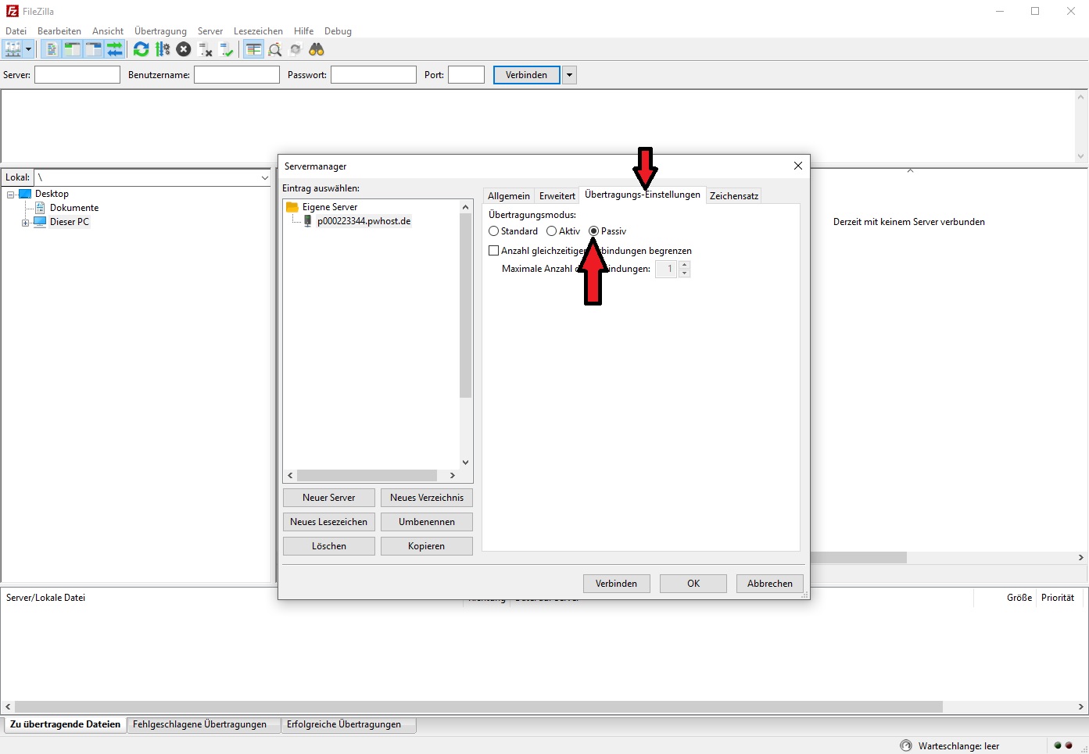Click the Abbrechen button in Servermanager
Screen dimensions: 1089x754
tap(769, 584)
